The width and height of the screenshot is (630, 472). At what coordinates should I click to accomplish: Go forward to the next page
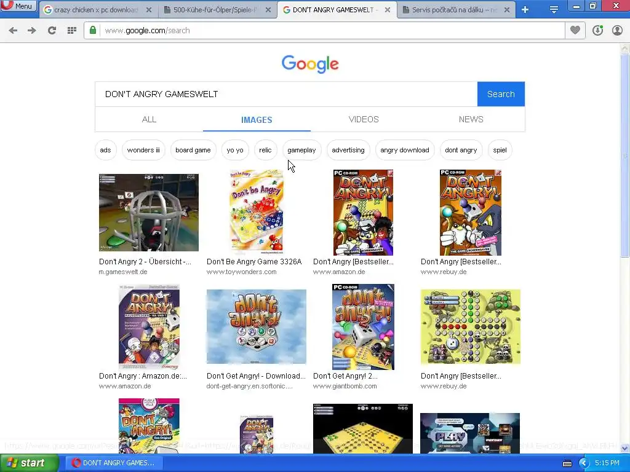[x=32, y=31]
